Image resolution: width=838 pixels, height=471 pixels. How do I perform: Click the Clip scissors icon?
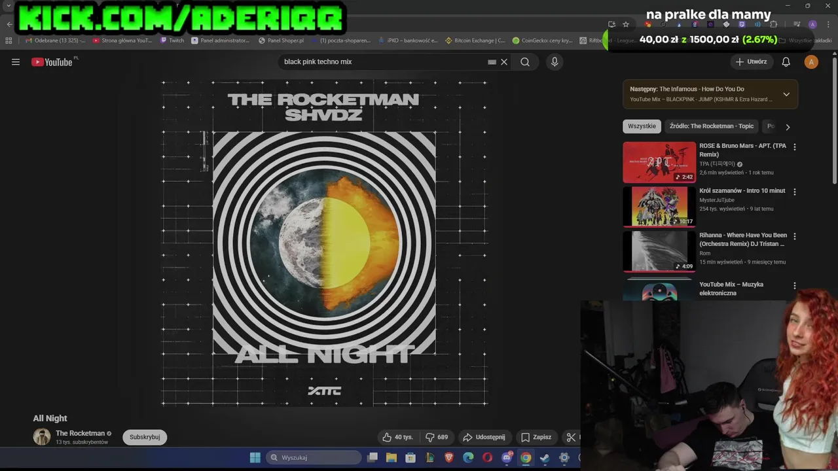click(571, 437)
